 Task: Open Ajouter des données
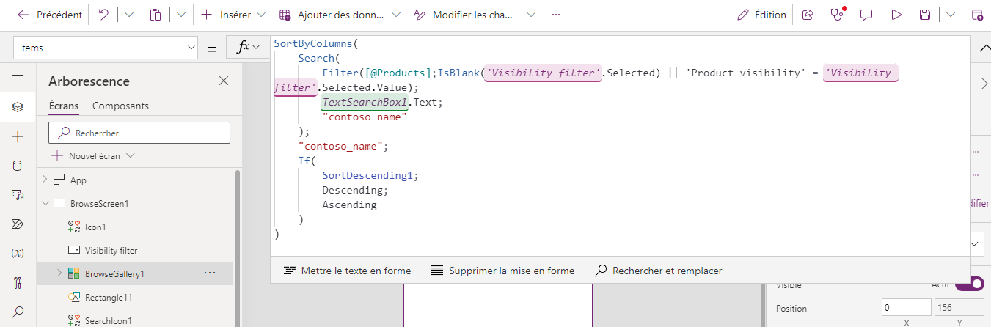[x=334, y=15]
